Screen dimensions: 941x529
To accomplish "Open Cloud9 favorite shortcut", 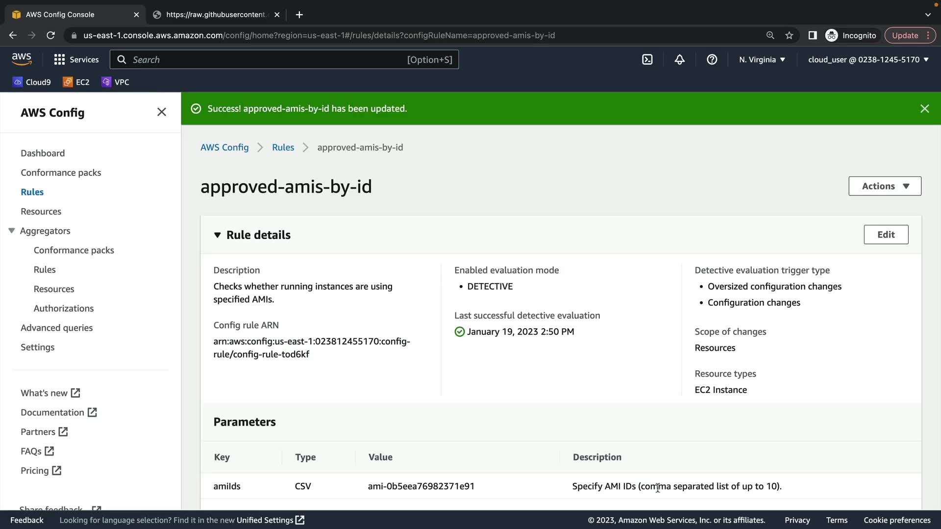I will pos(32,82).
